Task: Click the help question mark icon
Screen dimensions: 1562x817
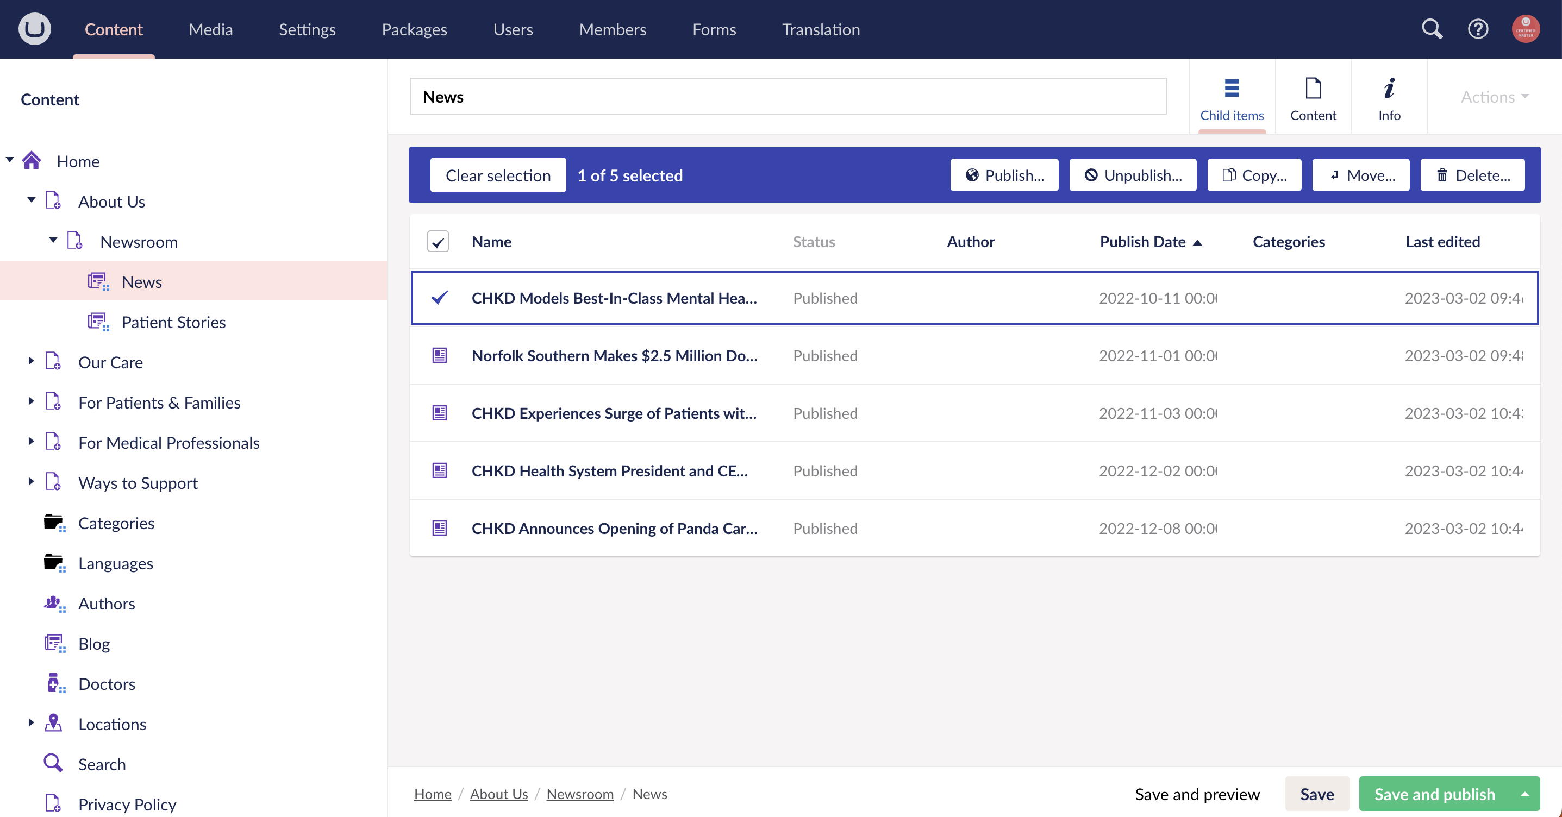Action: click(1478, 28)
